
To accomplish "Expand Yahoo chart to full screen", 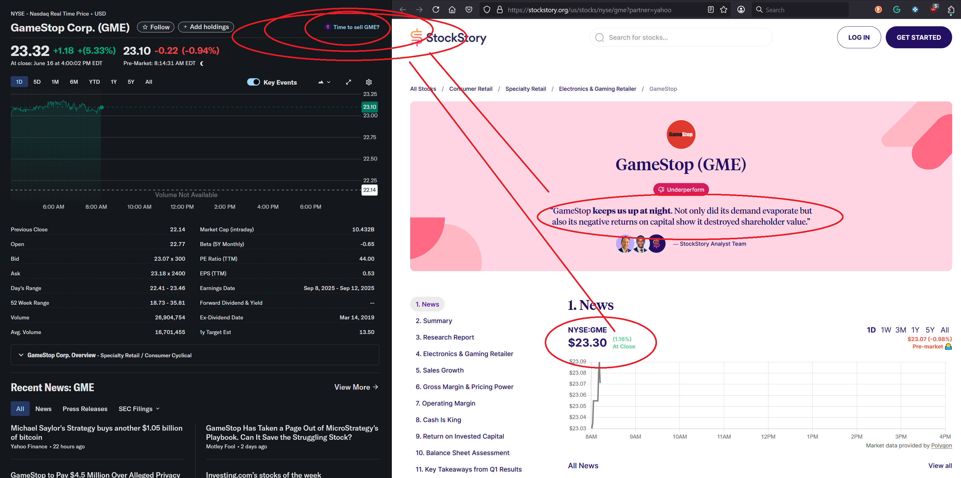I will coord(348,82).
